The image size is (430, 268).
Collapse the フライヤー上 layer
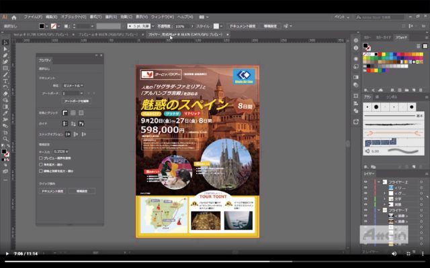point(379,182)
